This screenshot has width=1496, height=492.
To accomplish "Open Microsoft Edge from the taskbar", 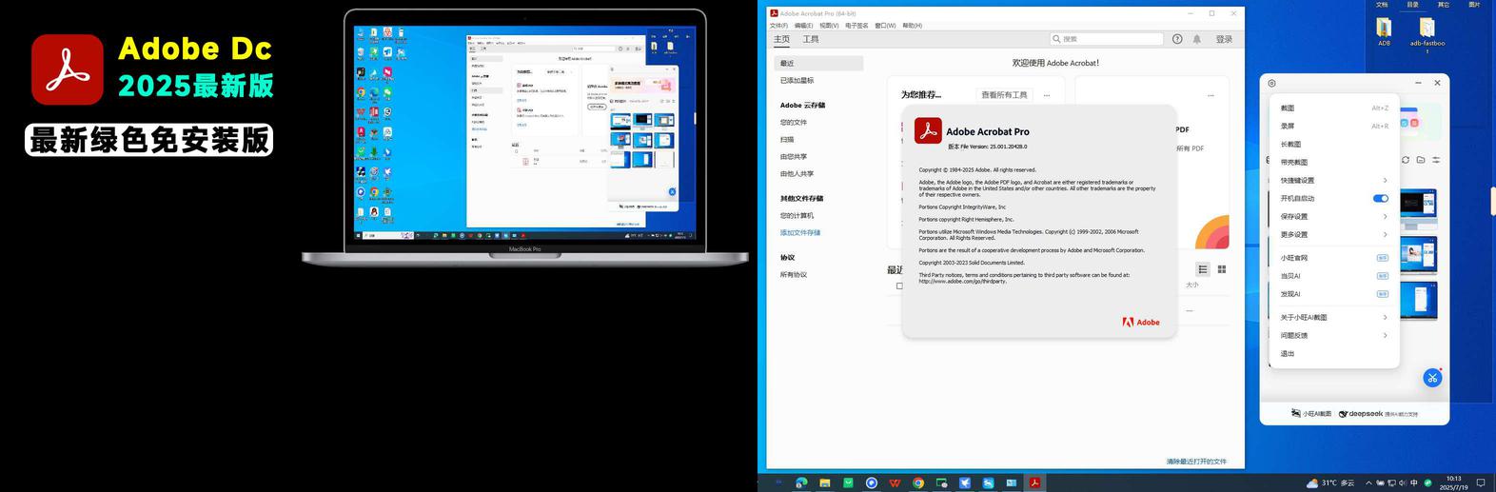I will 801,482.
